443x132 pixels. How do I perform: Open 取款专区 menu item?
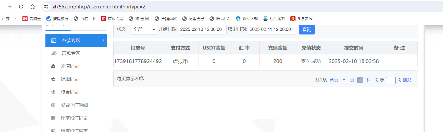76,53
